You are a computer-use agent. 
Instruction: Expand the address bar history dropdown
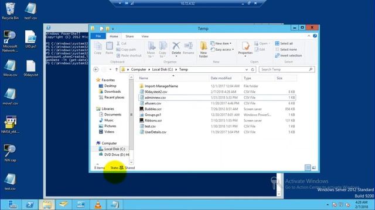point(247,69)
